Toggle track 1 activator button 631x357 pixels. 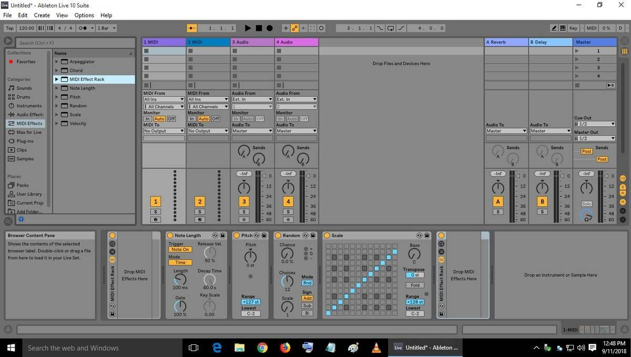pos(155,201)
